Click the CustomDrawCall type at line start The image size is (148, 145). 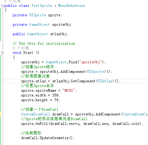35,114
